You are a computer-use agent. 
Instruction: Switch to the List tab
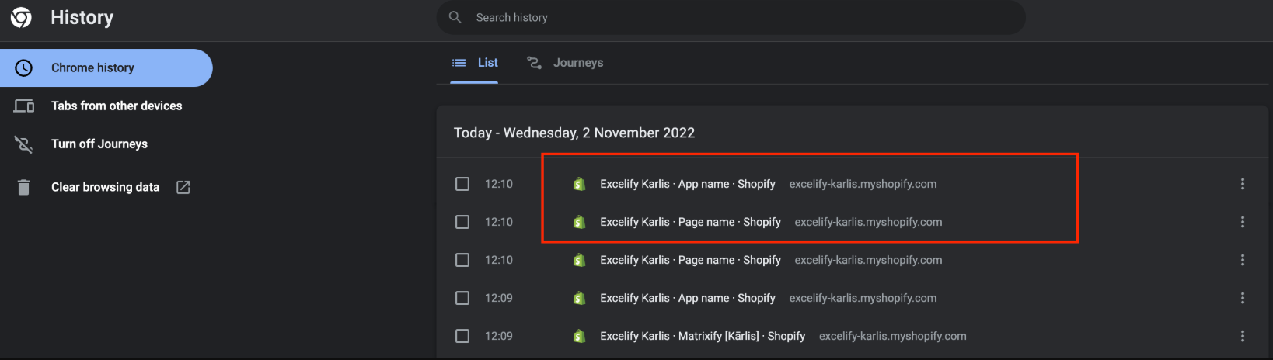pyautogui.click(x=475, y=63)
